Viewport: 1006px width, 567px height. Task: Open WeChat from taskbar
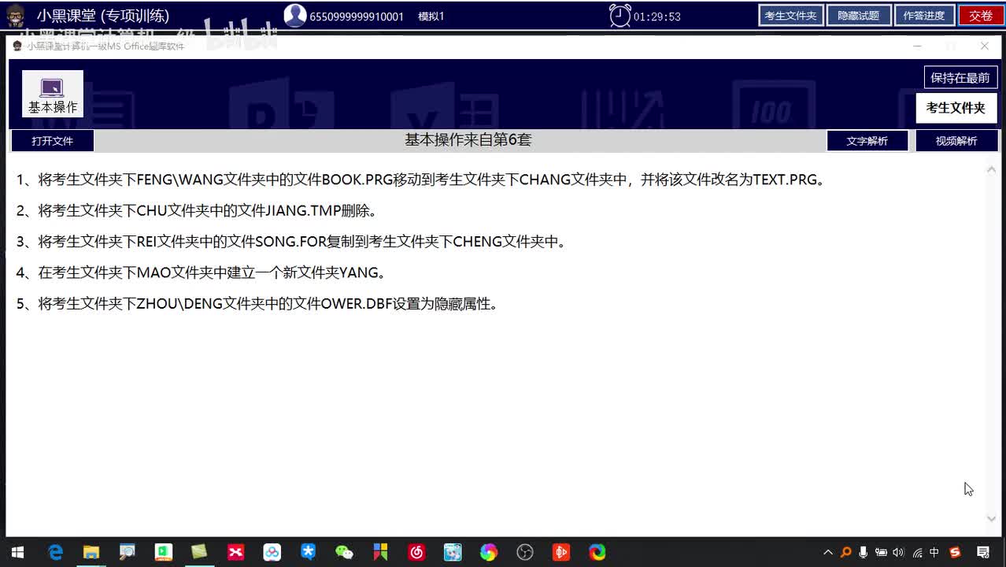coord(344,552)
